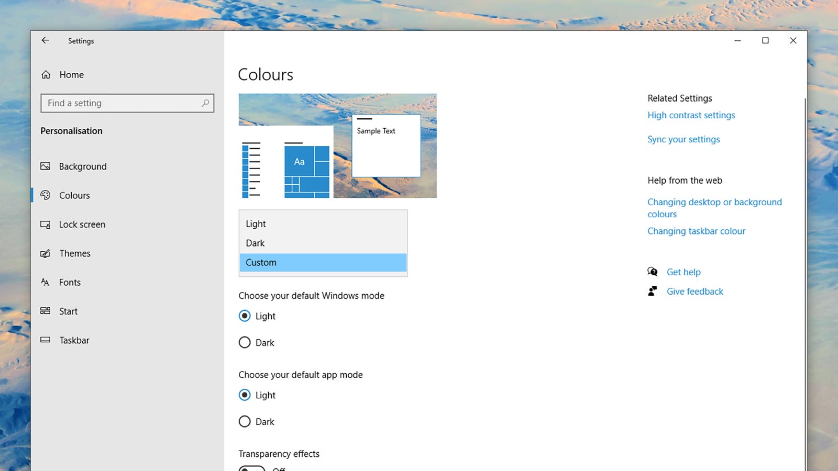
Task: Select the Background icon in the sidebar
Action: coord(46,166)
